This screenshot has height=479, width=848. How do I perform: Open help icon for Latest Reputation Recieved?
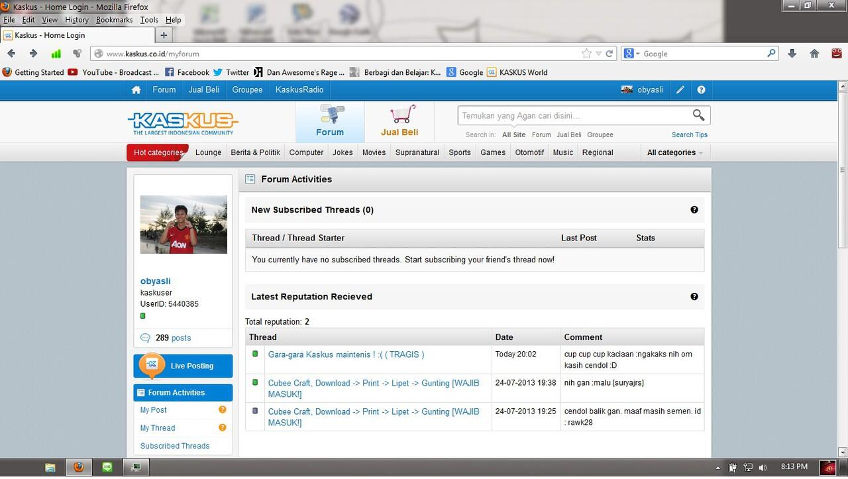click(x=694, y=297)
